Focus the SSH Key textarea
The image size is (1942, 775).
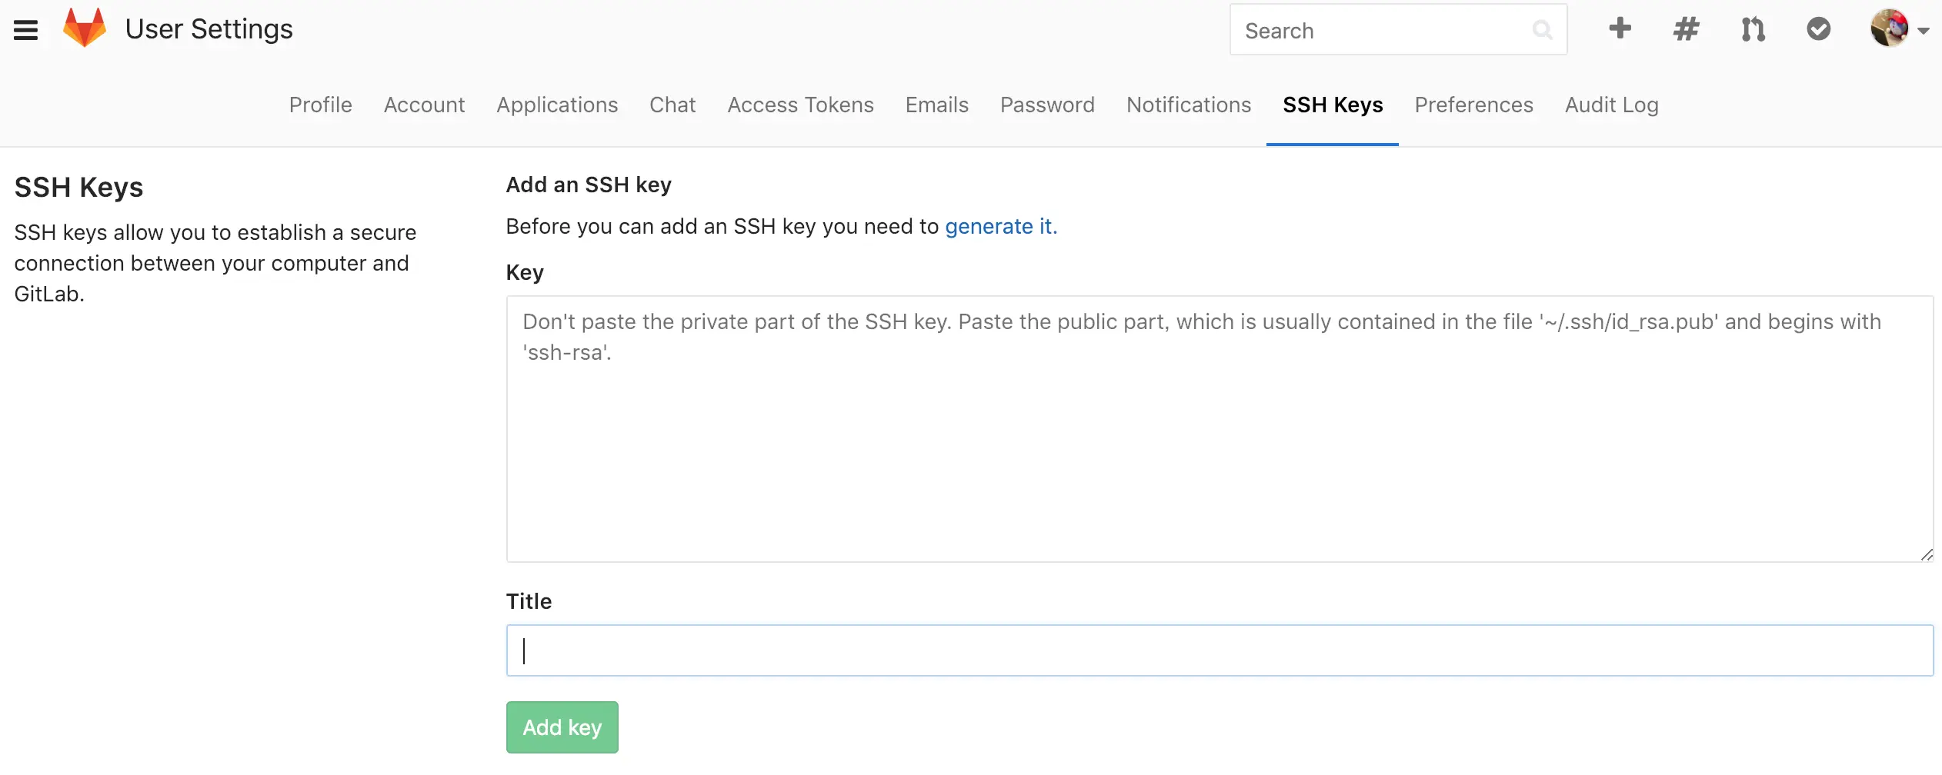tap(1220, 429)
